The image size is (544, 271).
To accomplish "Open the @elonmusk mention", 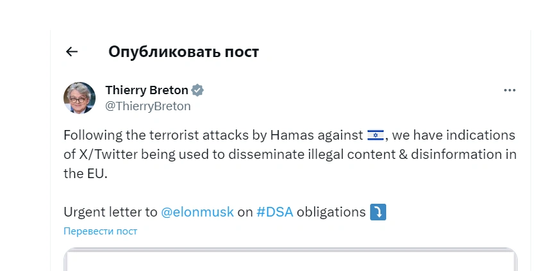I will (197, 212).
